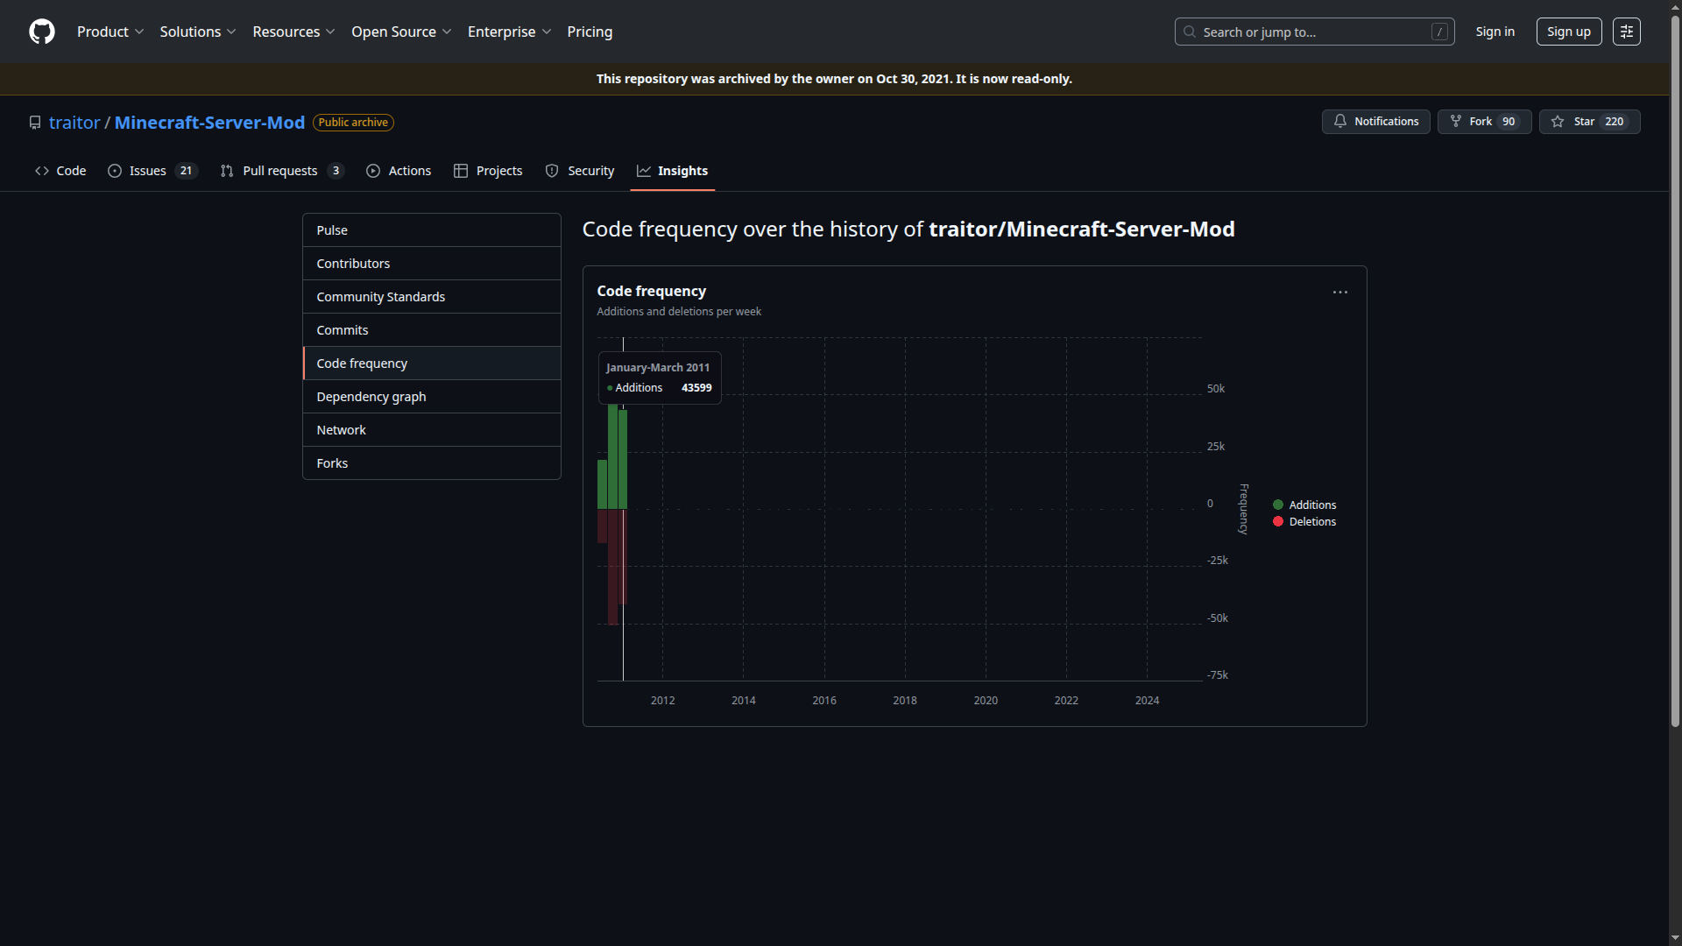Click the 2024 axis label
The height and width of the screenshot is (946, 1682).
point(1147,701)
